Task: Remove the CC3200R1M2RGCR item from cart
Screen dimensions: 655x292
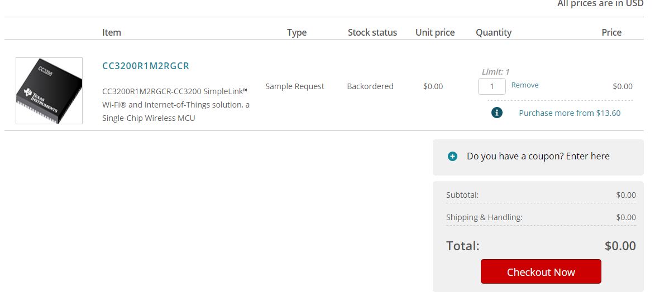Action: pyautogui.click(x=525, y=85)
